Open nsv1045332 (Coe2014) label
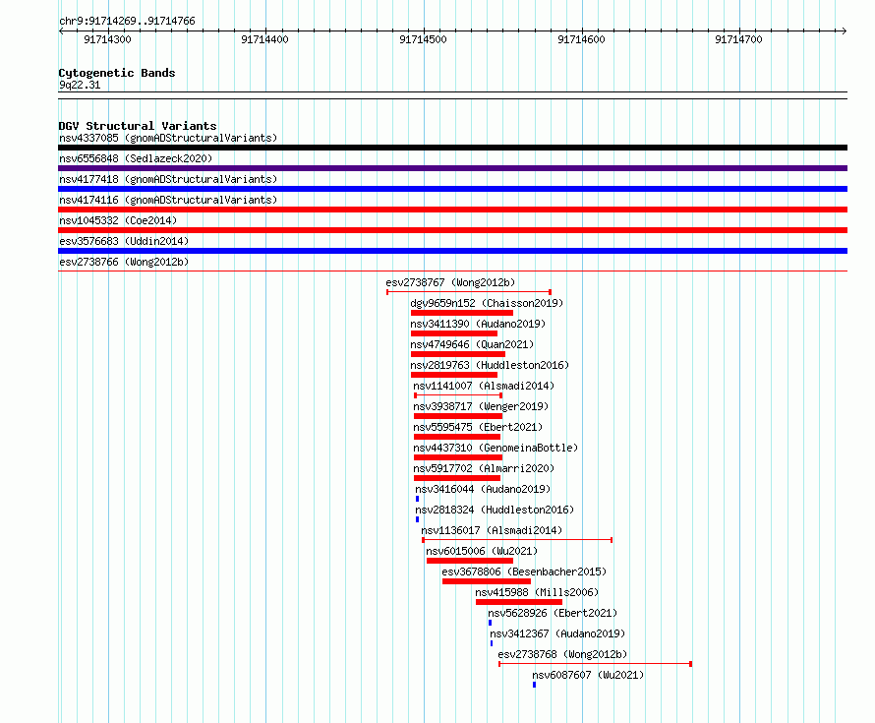 [x=118, y=220]
